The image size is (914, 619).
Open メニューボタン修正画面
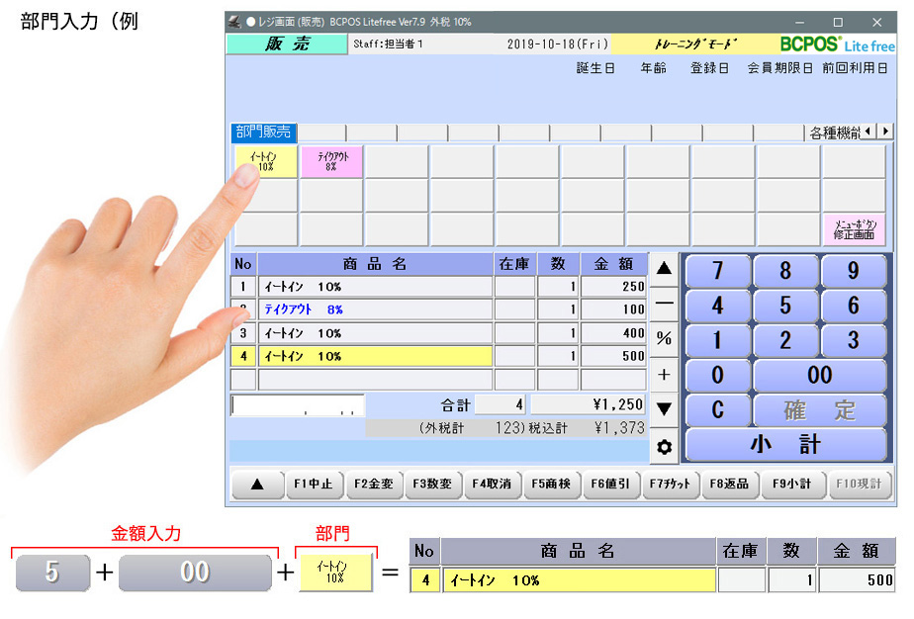(x=854, y=229)
